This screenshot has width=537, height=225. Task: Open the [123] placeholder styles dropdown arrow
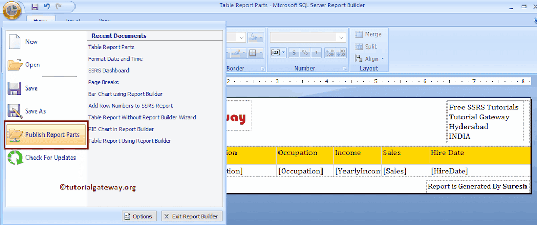tap(283, 53)
